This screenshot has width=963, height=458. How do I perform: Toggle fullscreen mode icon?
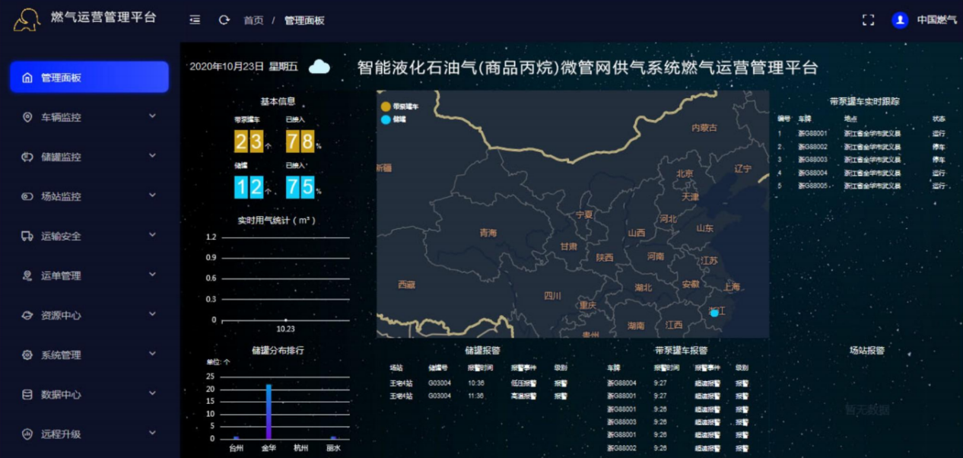pos(868,20)
